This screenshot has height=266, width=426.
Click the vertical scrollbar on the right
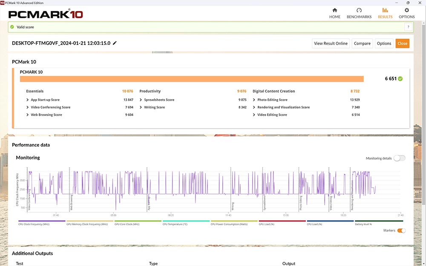pos(423,114)
